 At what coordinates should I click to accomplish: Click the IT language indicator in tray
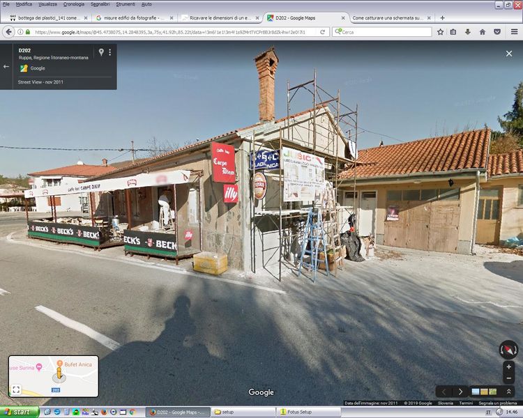pyautogui.click(x=488, y=412)
